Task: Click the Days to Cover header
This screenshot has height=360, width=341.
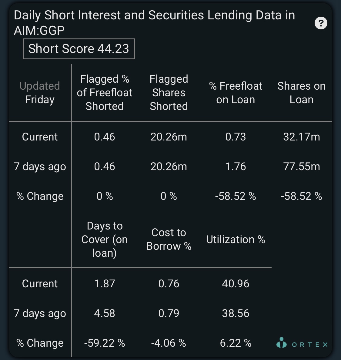Action: (x=105, y=239)
